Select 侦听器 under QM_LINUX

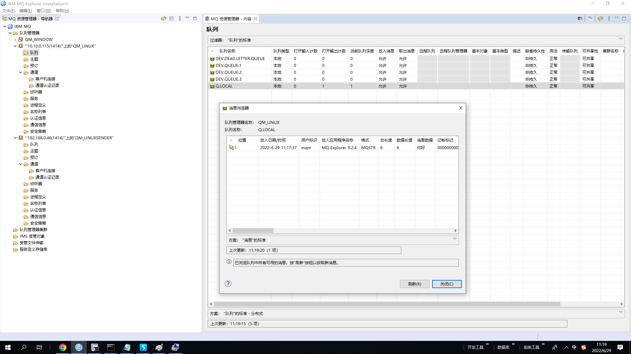click(36, 92)
